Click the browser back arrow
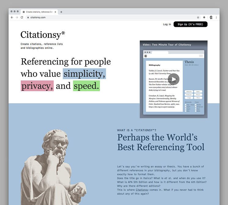Viewport: 228px width, 205px height. click(12, 17)
